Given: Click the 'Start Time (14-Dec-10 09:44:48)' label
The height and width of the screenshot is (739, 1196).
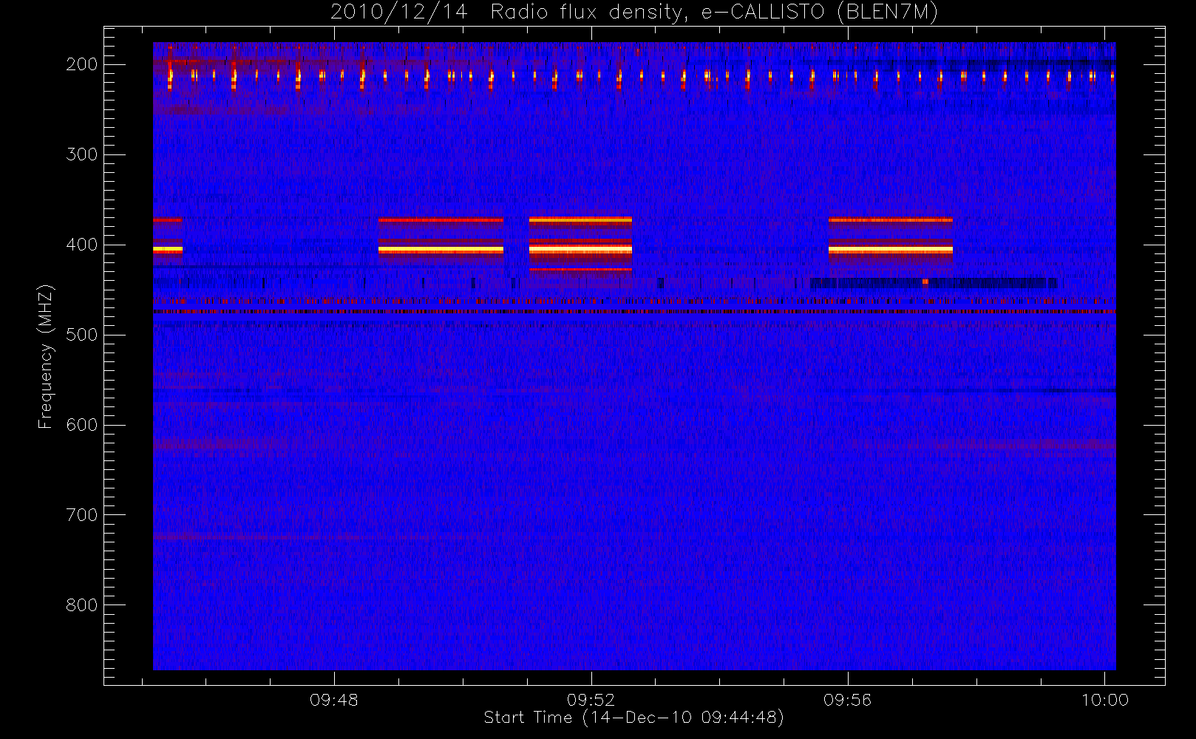Looking at the screenshot, I should [633, 717].
